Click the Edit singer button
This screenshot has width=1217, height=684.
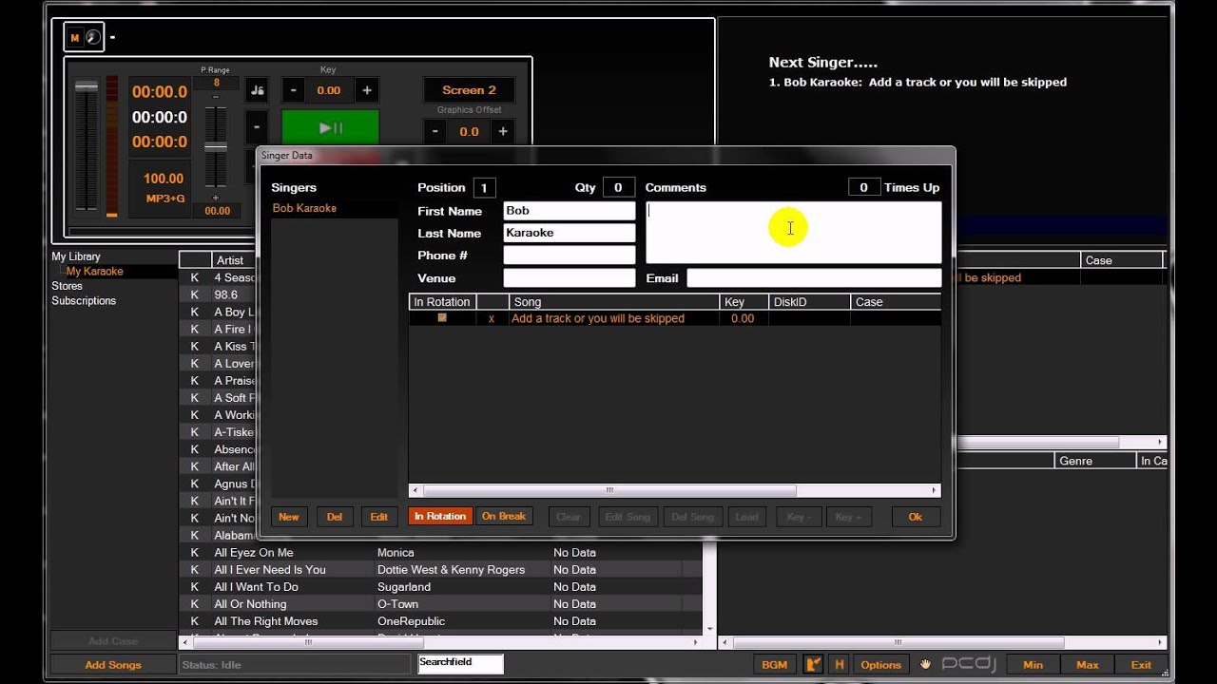point(379,517)
